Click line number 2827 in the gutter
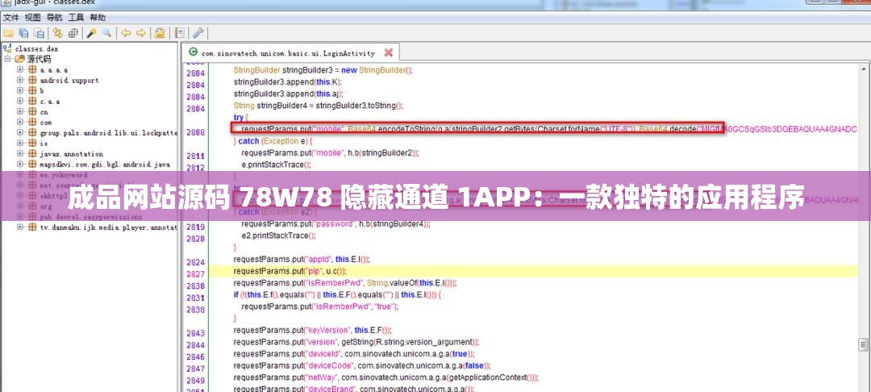The height and width of the screenshot is (392, 871). [195, 274]
